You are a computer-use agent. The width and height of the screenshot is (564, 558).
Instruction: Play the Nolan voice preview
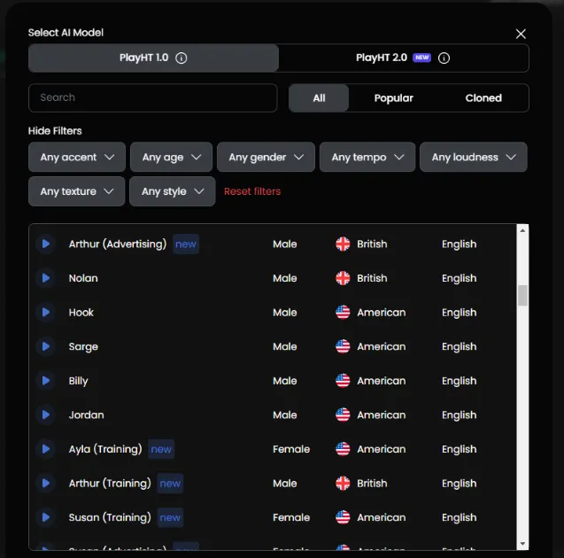pos(46,278)
